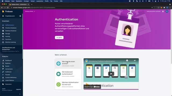The image size is (172, 96).
Task: Close the firebase-demo browser tab
Action: (28, 5)
